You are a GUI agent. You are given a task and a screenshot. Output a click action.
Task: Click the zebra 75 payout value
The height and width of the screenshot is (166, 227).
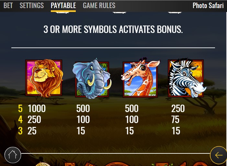pos(176,119)
